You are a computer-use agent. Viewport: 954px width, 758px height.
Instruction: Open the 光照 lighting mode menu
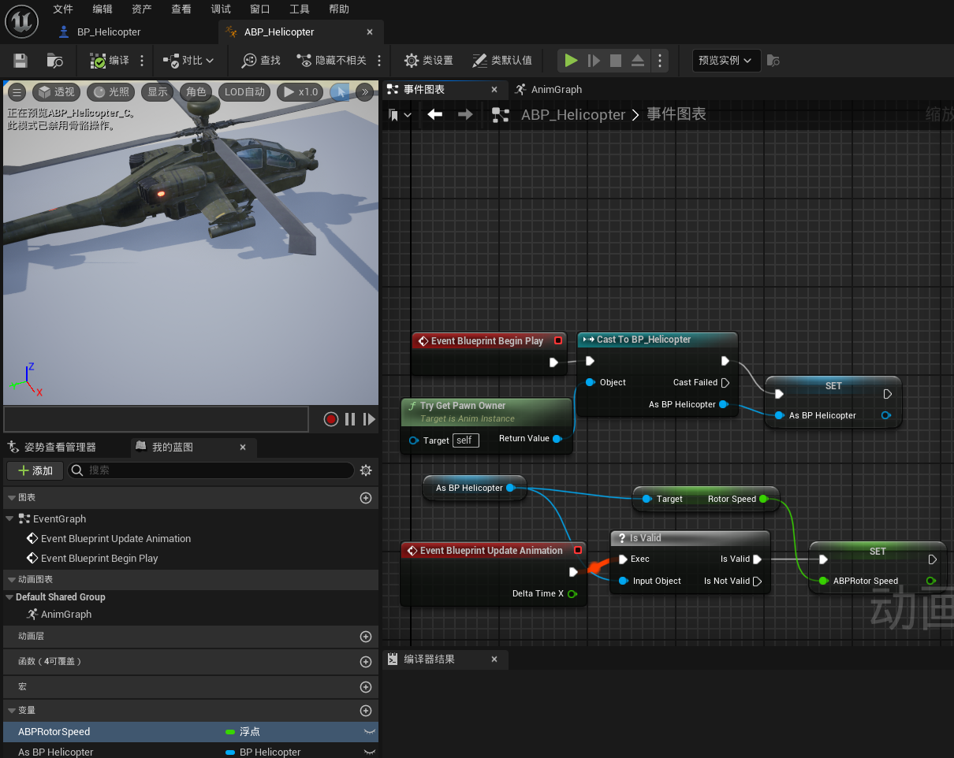click(x=111, y=92)
